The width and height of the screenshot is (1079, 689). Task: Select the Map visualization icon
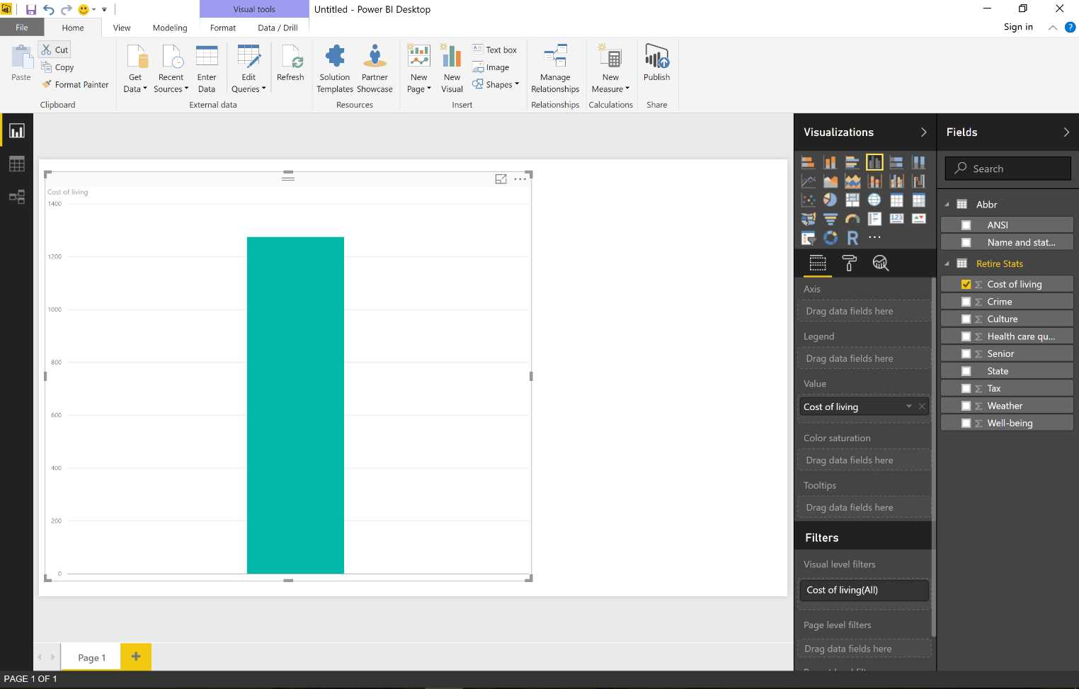[874, 200]
